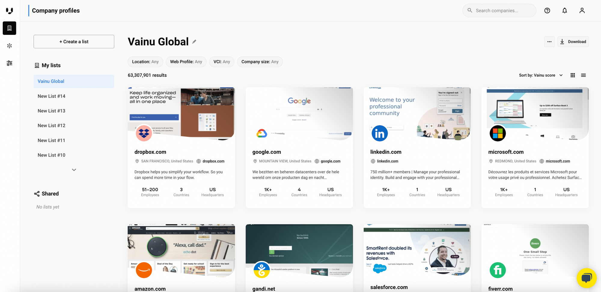Open the user account profile icon
This screenshot has width=601, height=292.
coord(582,11)
